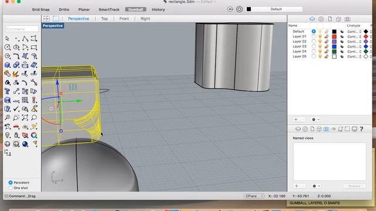Click the Name column header in Layers
The image size is (376, 211).
[x=293, y=25]
